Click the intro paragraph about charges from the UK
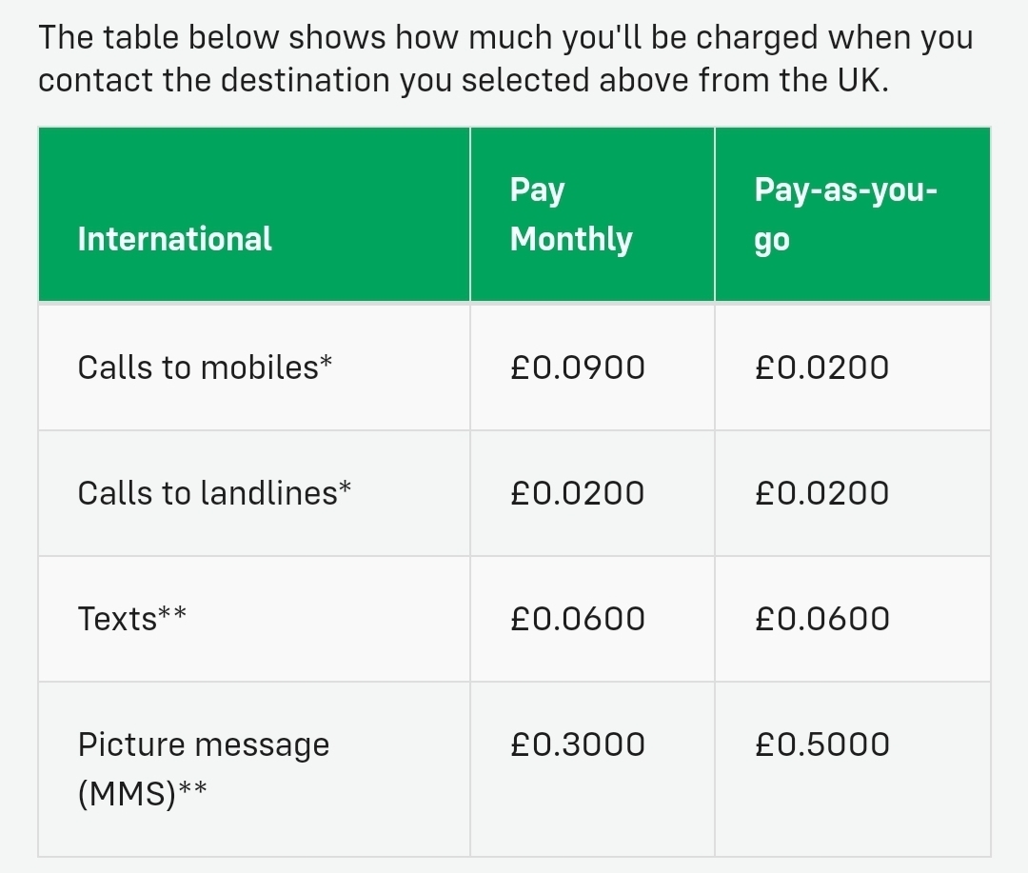Screen dimensions: 1028x873 pyautogui.click(x=505, y=58)
